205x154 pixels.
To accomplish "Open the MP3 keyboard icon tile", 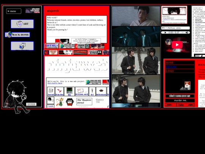I will pos(69,91).
